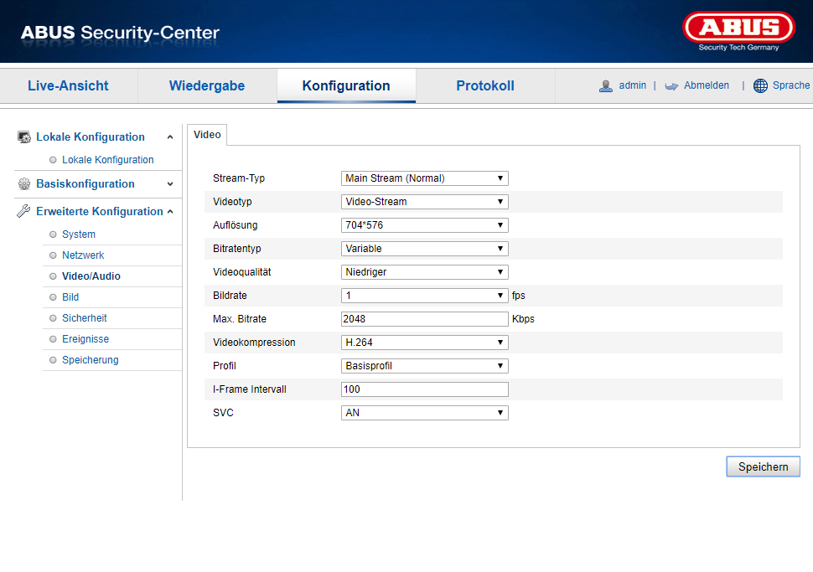Click the bullet icon beside Netzwerk
The image size is (813, 572).
[53, 255]
